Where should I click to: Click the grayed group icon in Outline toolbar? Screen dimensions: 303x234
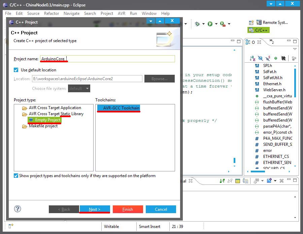point(294,58)
